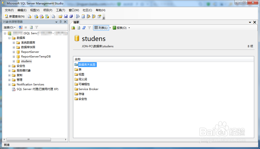Collapse the 数据库 folder node
This screenshot has height=149, width=260.
click(9, 38)
